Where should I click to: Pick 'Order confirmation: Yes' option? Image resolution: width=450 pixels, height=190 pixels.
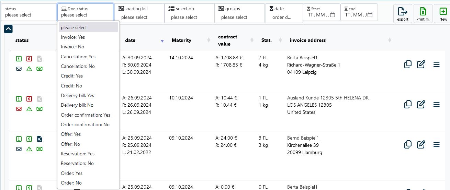click(86, 115)
